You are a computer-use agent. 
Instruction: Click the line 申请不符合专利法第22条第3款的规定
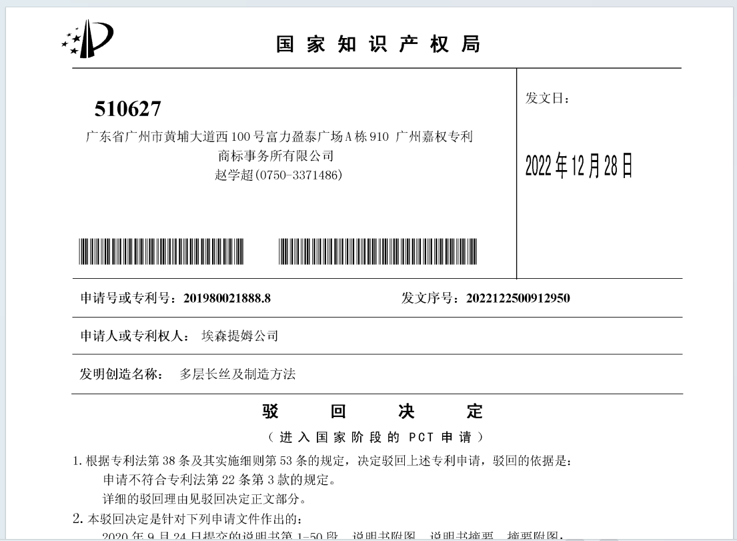coord(219,480)
